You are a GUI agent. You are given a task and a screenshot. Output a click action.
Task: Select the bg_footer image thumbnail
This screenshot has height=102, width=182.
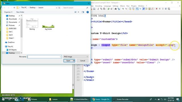(48, 27)
